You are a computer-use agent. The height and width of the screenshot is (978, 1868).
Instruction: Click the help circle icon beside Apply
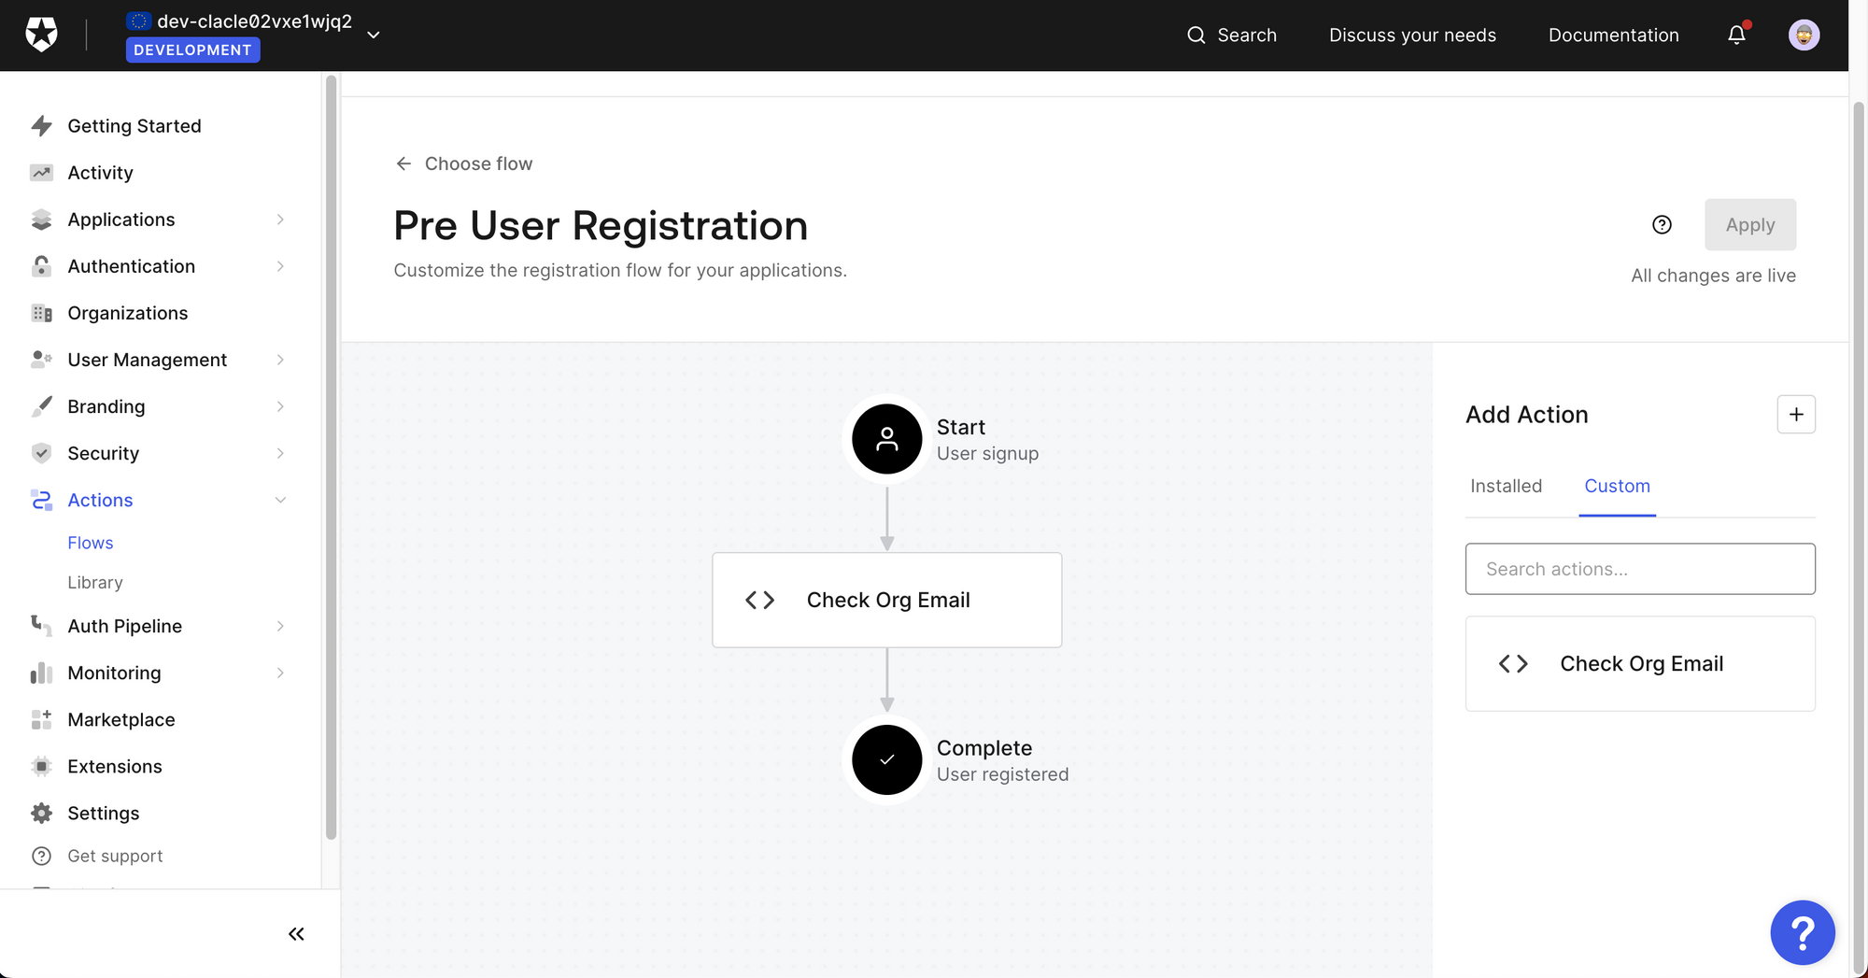pos(1662,224)
